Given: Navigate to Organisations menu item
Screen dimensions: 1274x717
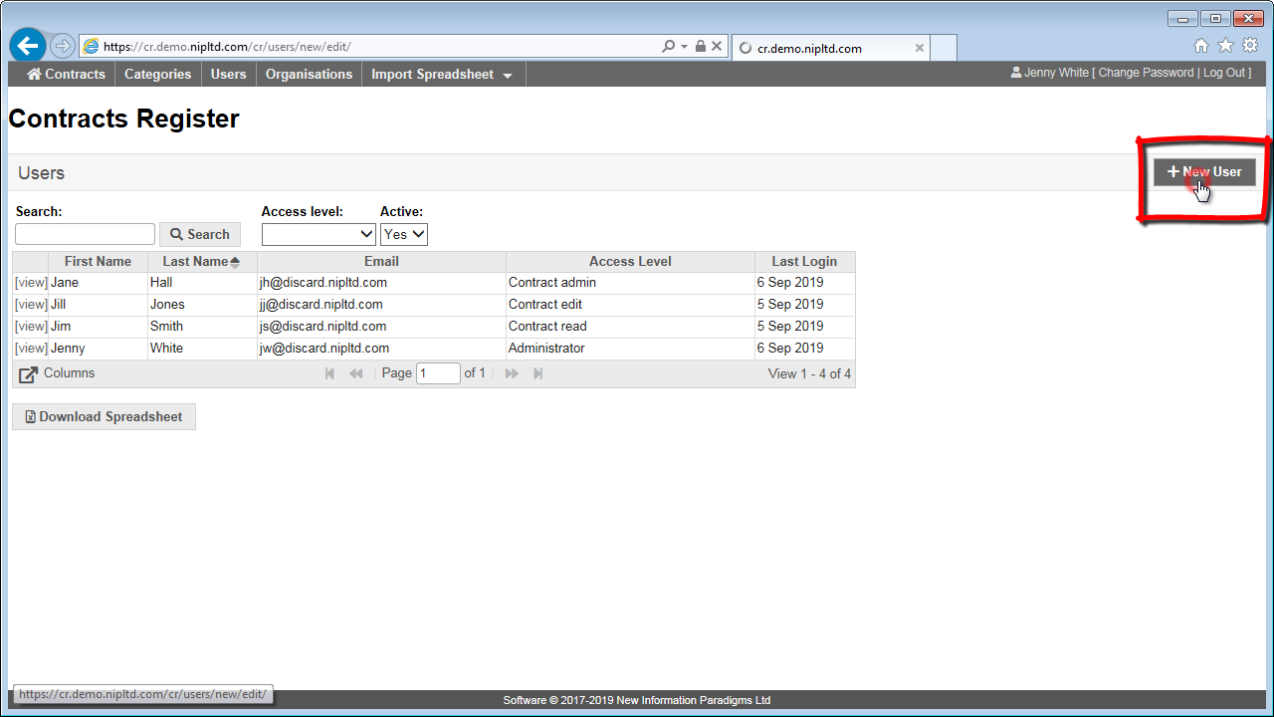Looking at the screenshot, I should (309, 75).
